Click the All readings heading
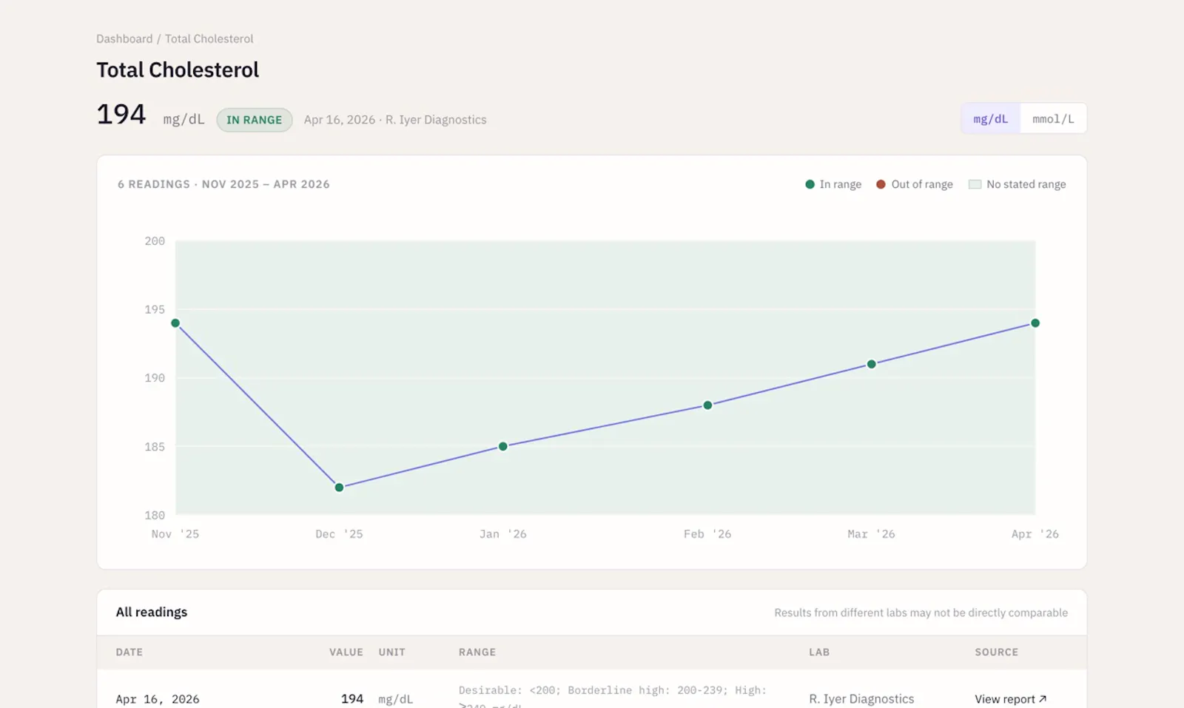The width and height of the screenshot is (1184, 708). coord(152,612)
